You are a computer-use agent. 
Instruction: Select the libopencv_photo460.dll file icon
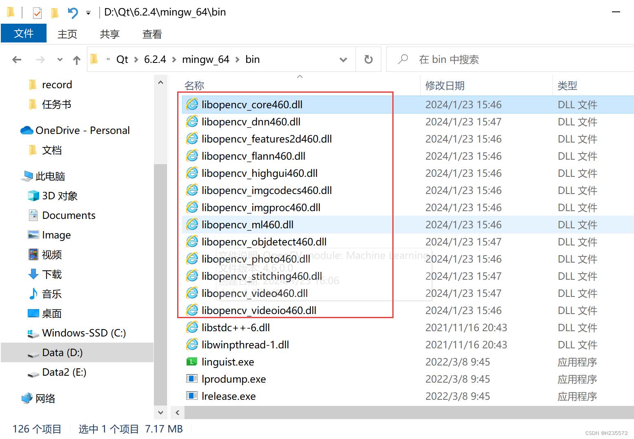[x=192, y=258]
